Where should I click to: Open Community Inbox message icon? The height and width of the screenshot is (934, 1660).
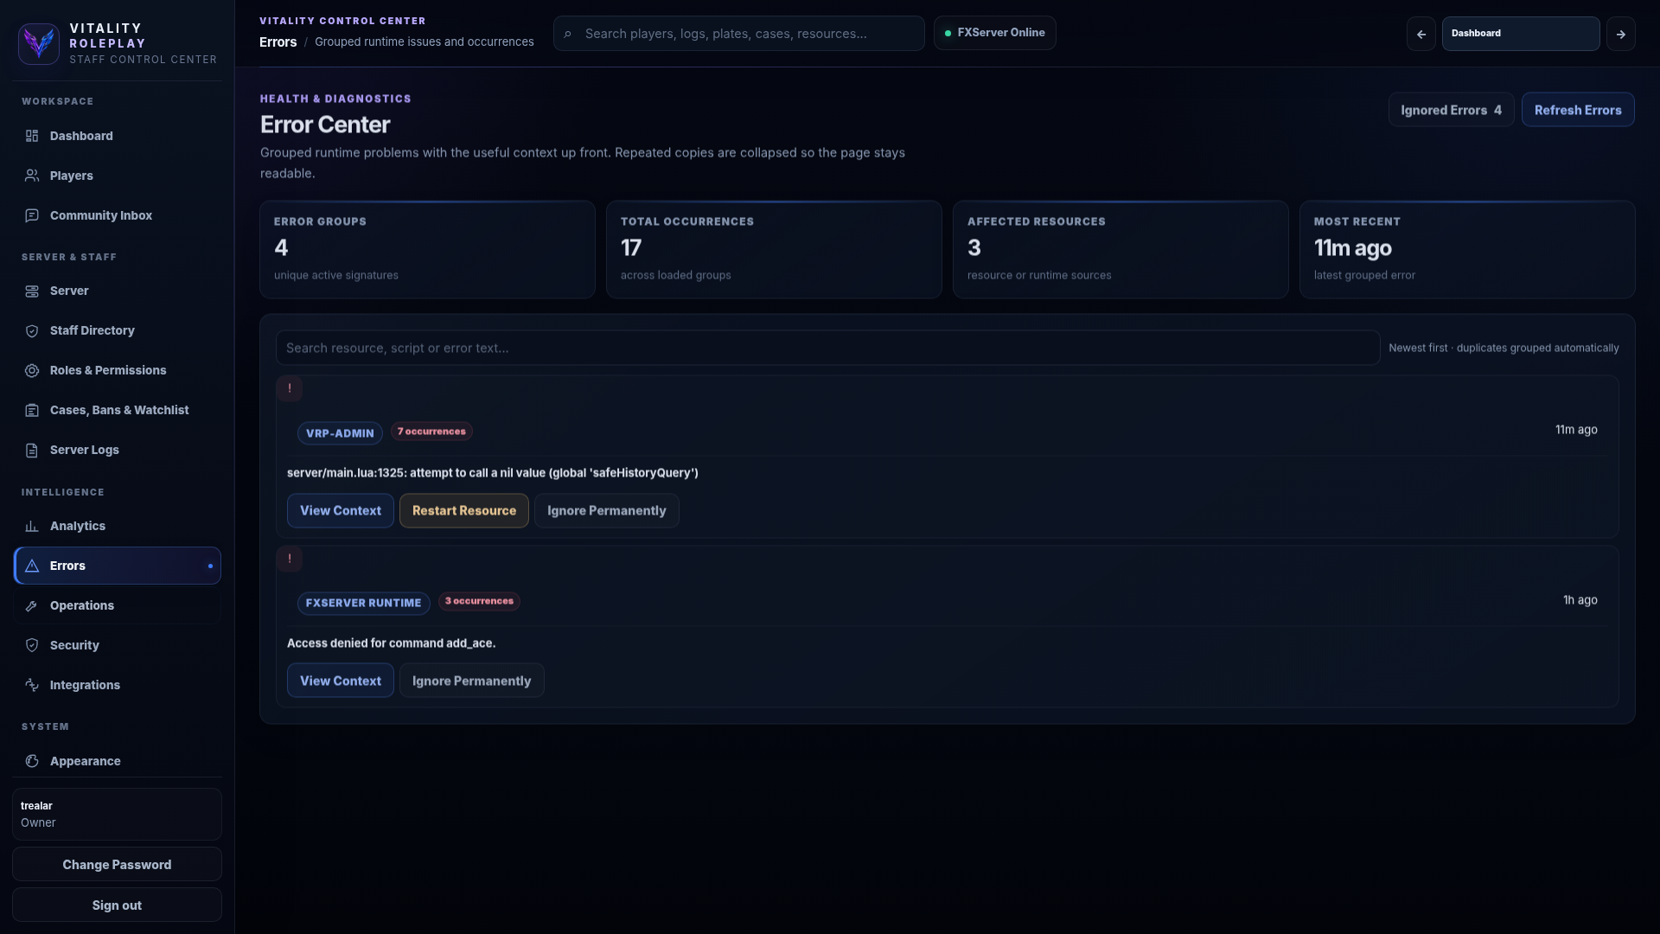(32, 215)
